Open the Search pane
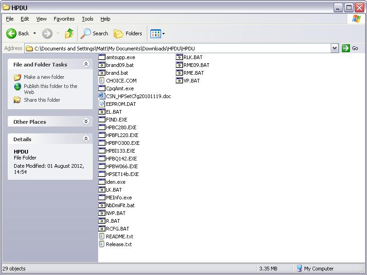 95,33
